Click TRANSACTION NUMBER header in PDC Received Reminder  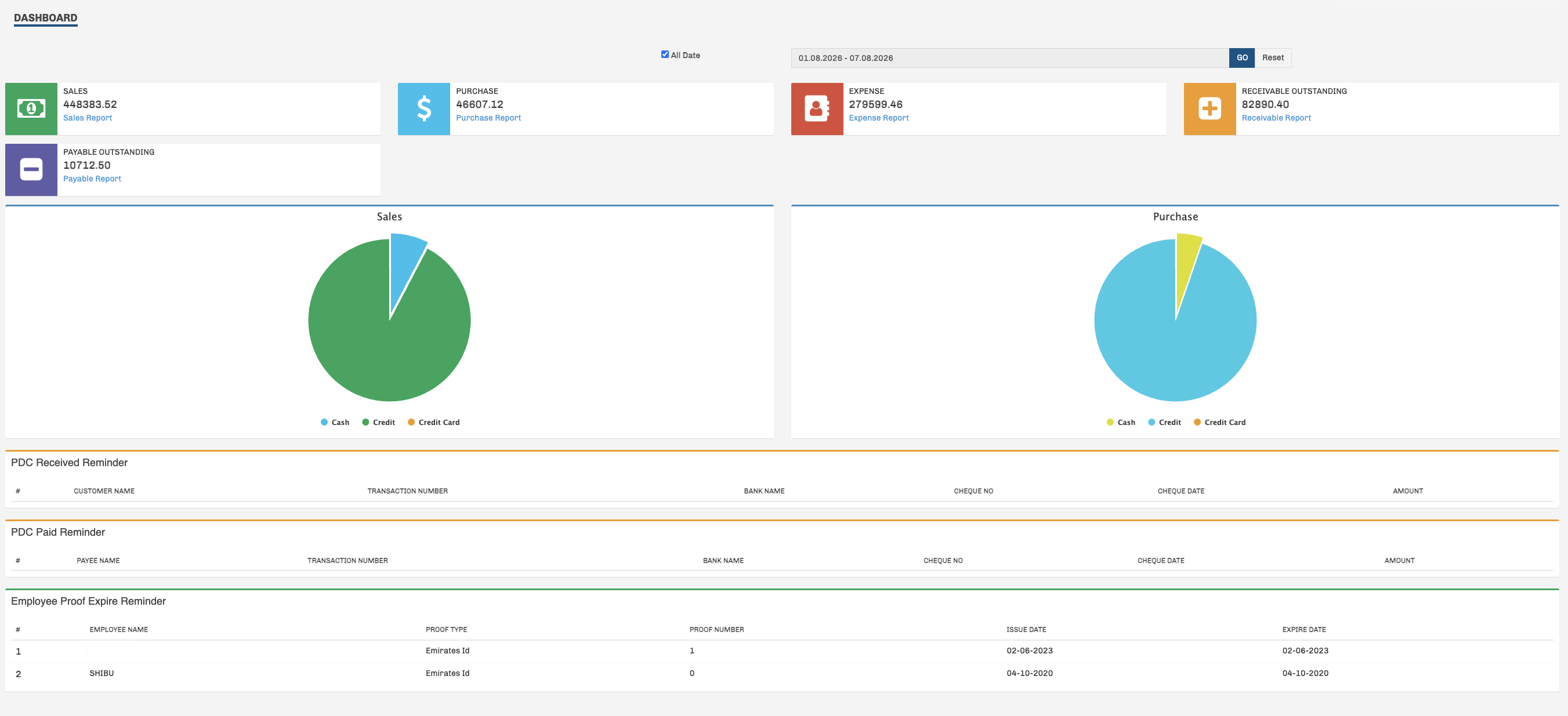tap(407, 491)
